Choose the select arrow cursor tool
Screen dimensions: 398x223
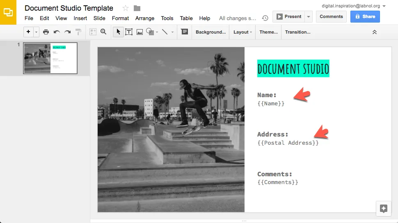click(x=118, y=32)
